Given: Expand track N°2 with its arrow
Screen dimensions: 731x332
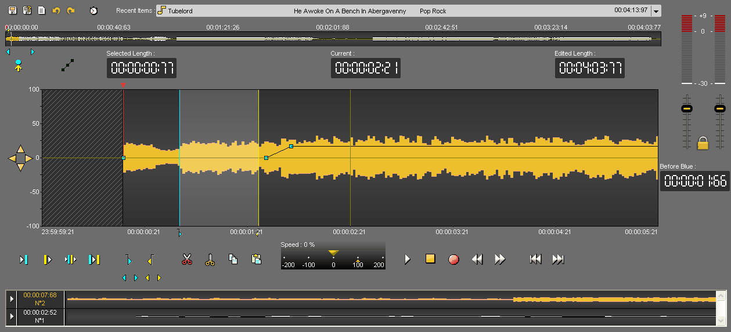Looking at the screenshot, I should point(12,299).
